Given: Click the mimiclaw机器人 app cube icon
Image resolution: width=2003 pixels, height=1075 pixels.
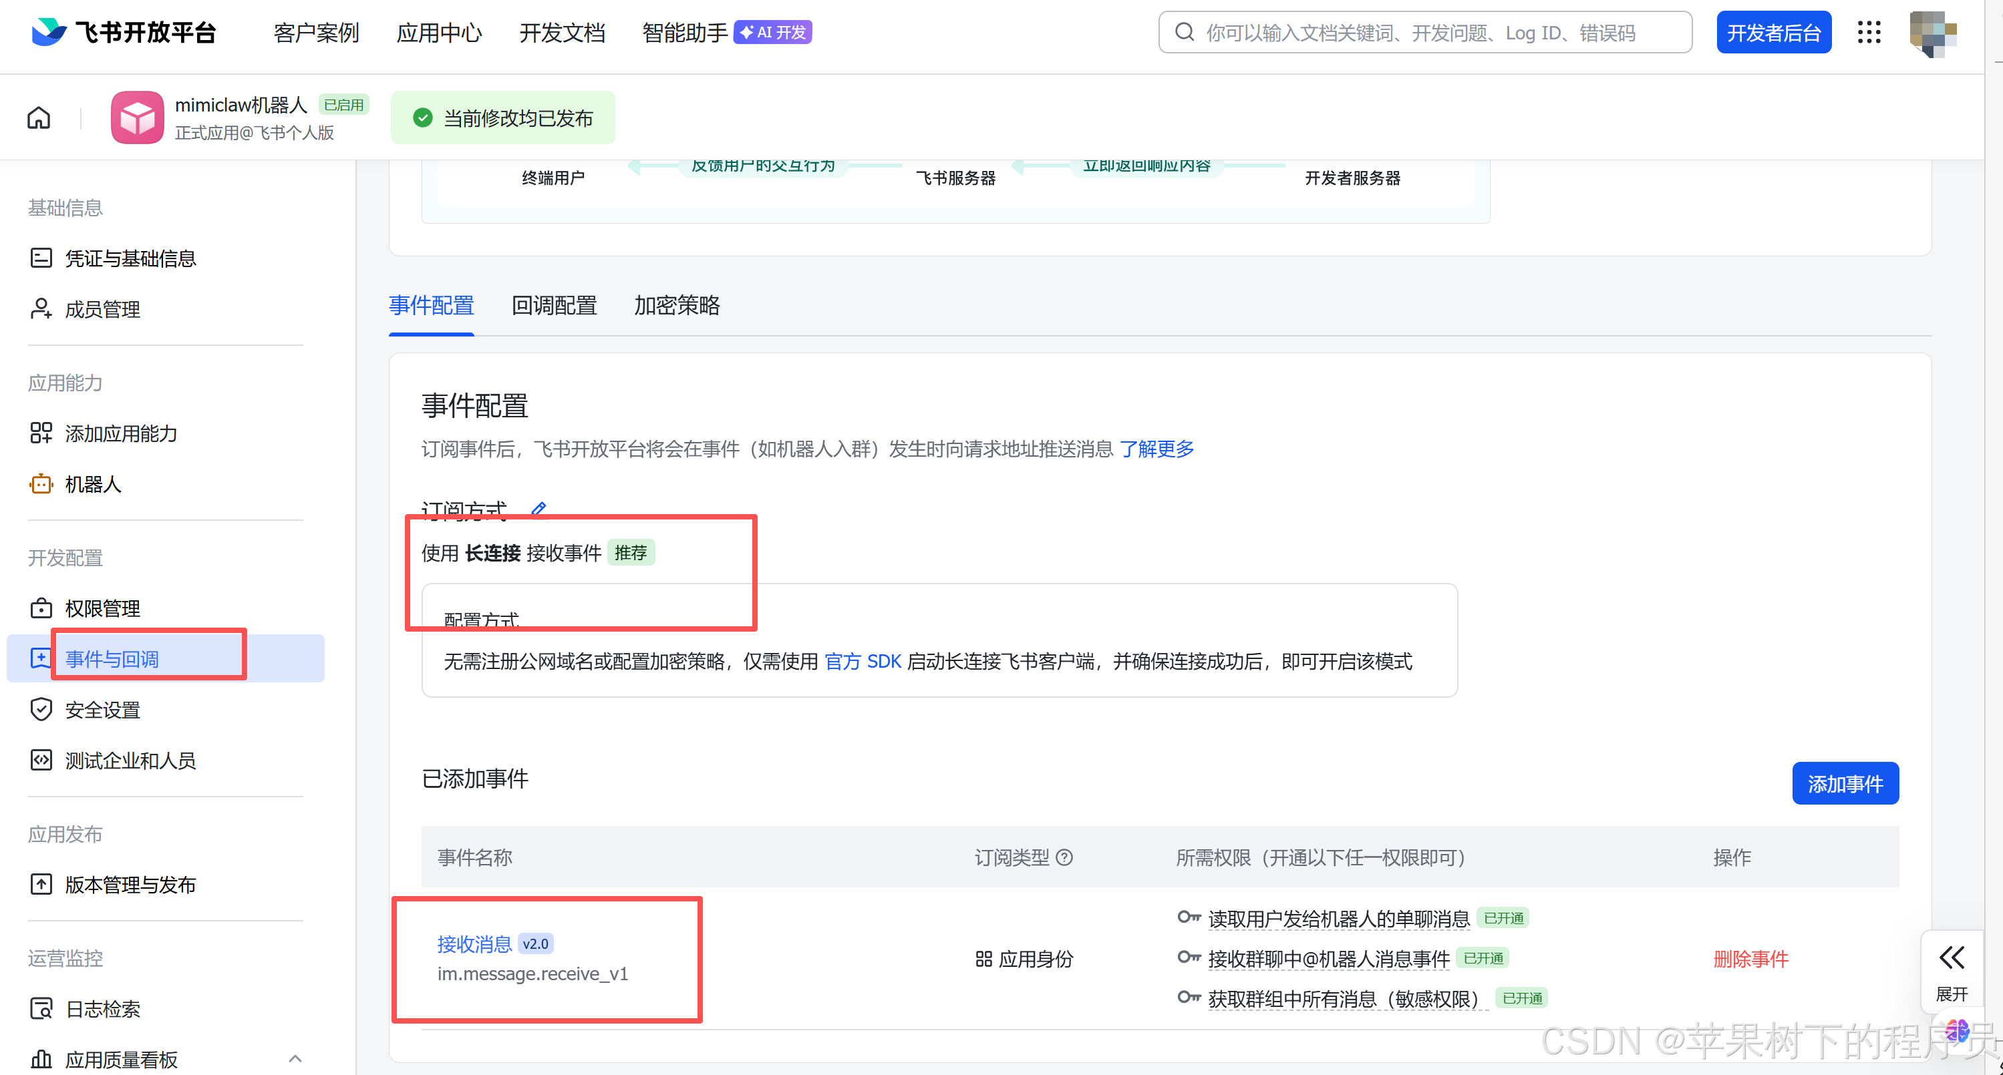Looking at the screenshot, I should [x=138, y=118].
